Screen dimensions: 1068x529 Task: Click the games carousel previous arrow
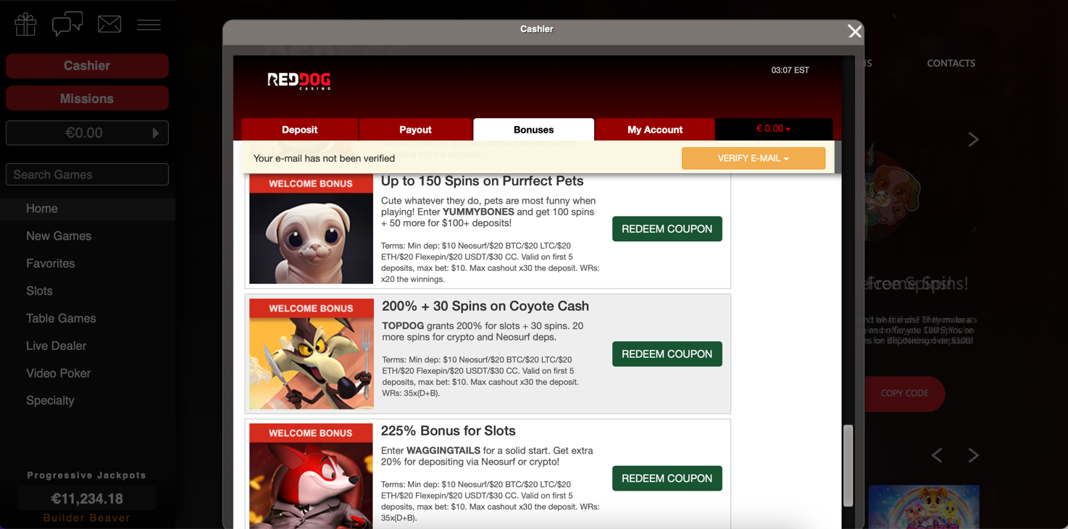(937, 455)
